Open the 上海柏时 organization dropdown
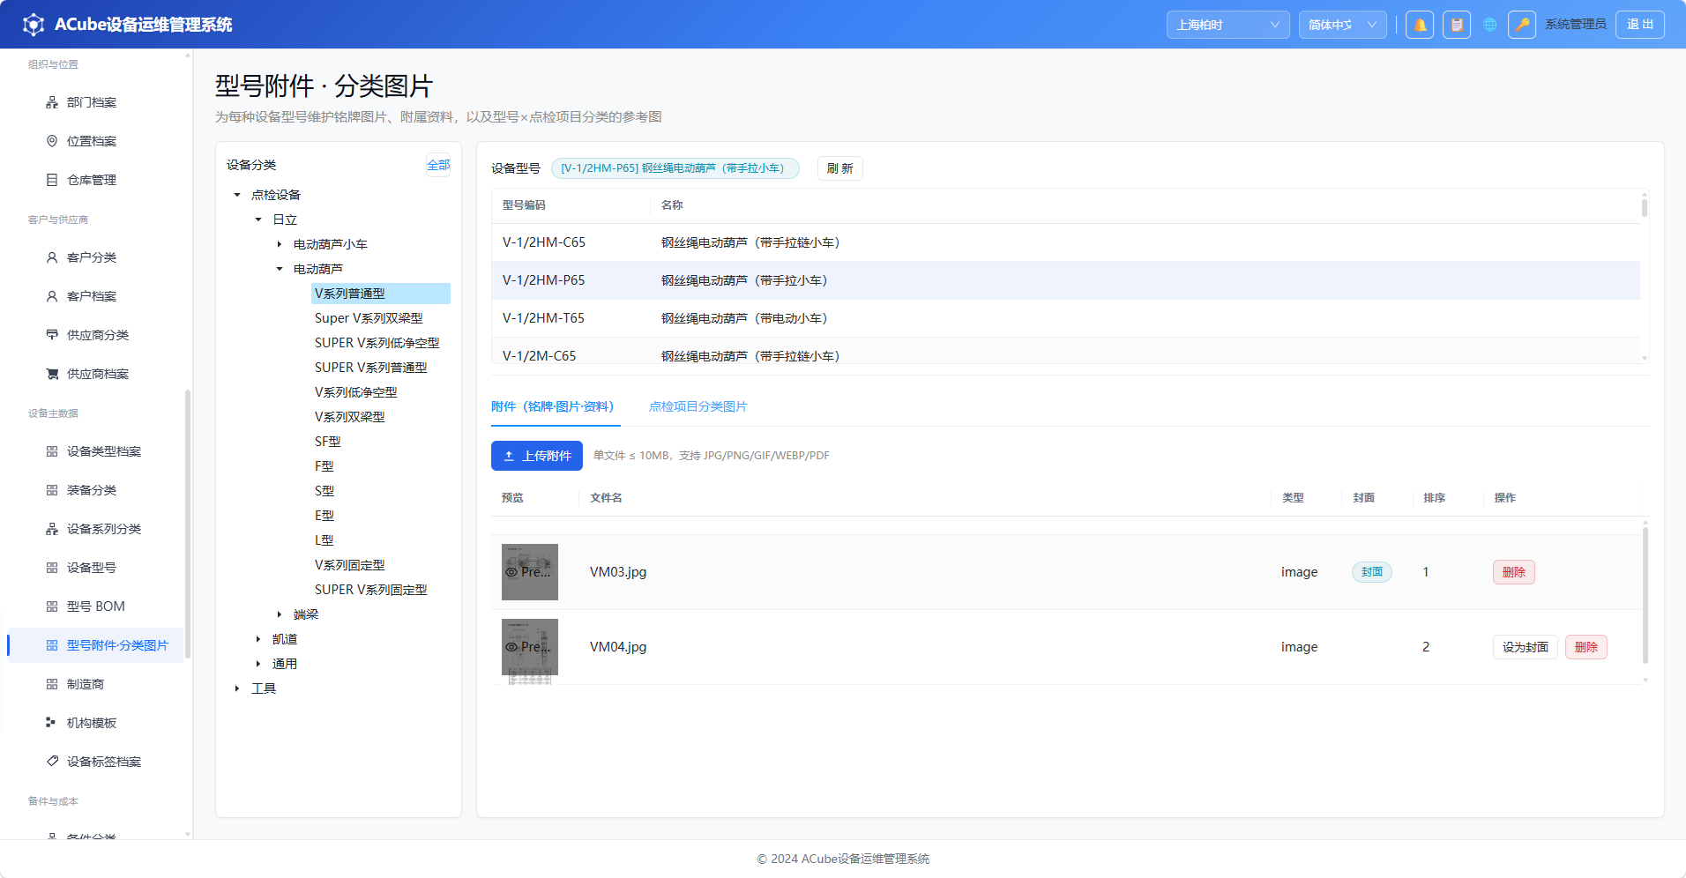The height and width of the screenshot is (878, 1686). pos(1227,25)
